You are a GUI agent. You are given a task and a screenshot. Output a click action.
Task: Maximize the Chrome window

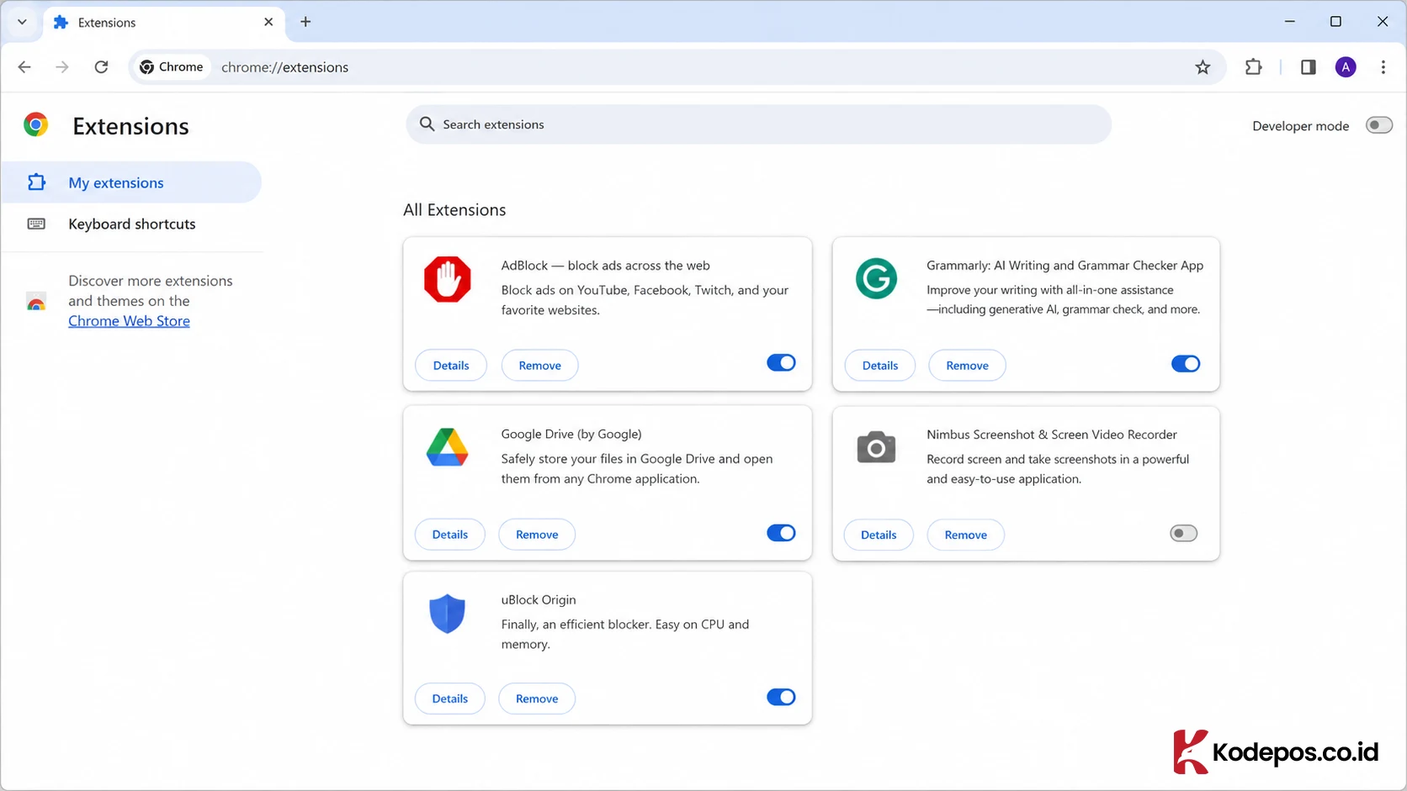pyautogui.click(x=1335, y=22)
